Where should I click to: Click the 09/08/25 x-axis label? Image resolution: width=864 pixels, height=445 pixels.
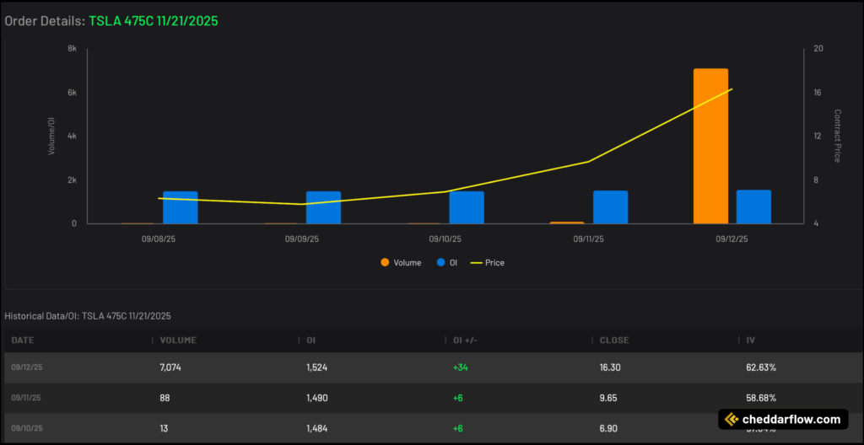(159, 239)
